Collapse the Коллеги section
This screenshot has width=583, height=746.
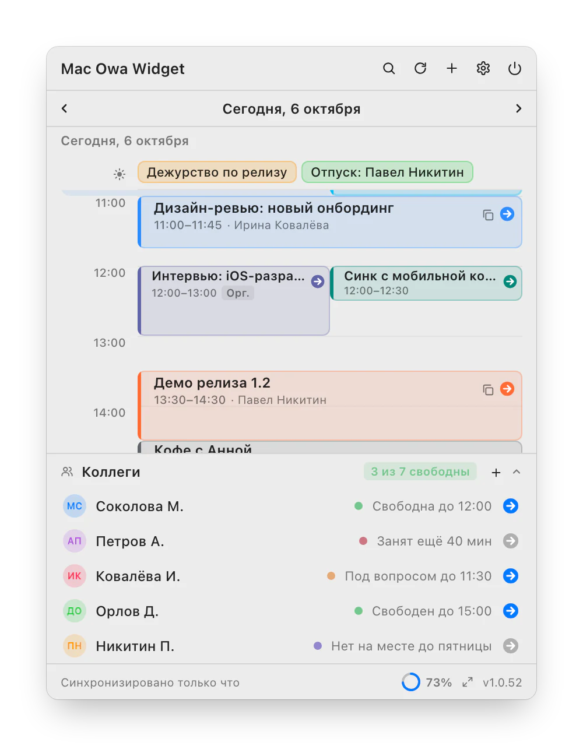point(517,472)
